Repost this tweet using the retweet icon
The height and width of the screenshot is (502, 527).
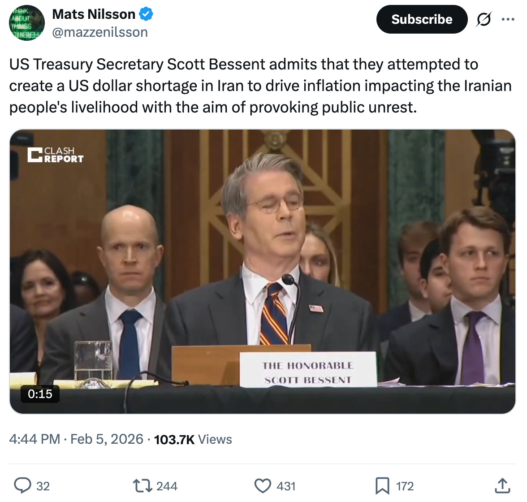coord(143,486)
